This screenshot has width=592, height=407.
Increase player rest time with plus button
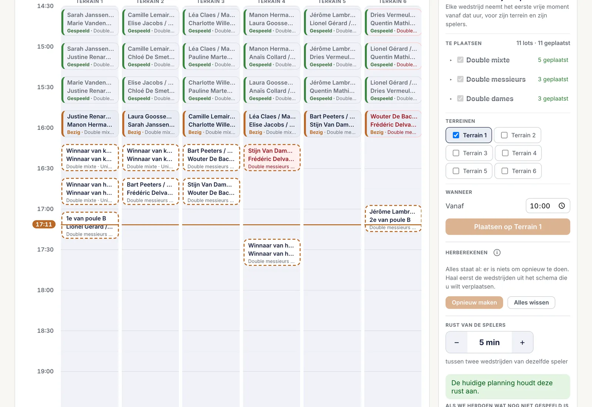(522, 343)
